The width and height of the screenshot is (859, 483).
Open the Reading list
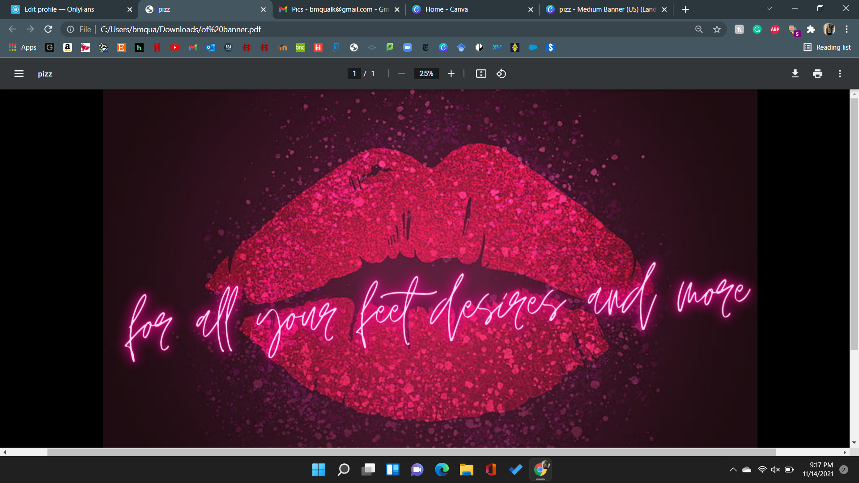(827, 47)
